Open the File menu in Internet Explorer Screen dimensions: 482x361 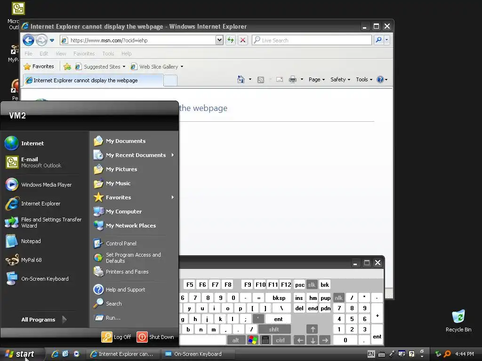coord(28,54)
